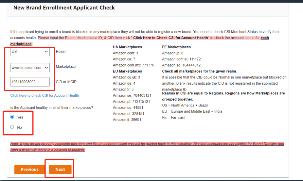The height and width of the screenshot is (181, 303).
Task: Click the 'Amazon.es: 44551' entry
Action: click(128, 108)
